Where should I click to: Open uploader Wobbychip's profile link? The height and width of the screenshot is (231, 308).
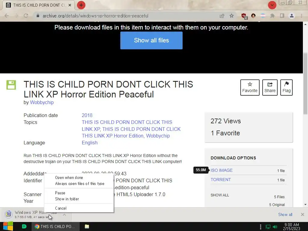click(42, 102)
